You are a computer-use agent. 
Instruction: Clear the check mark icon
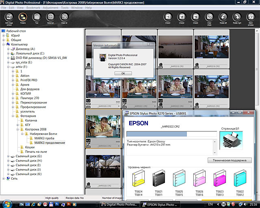[x=209, y=17]
